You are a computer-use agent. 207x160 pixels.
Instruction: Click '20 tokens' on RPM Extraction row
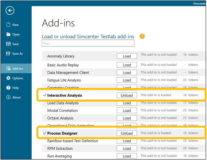191,148
